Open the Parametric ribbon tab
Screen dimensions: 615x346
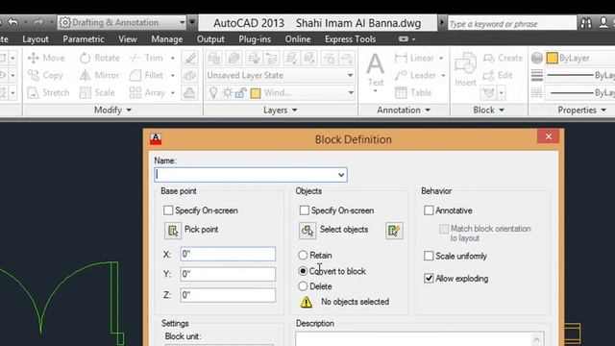(x=84, y=39)
